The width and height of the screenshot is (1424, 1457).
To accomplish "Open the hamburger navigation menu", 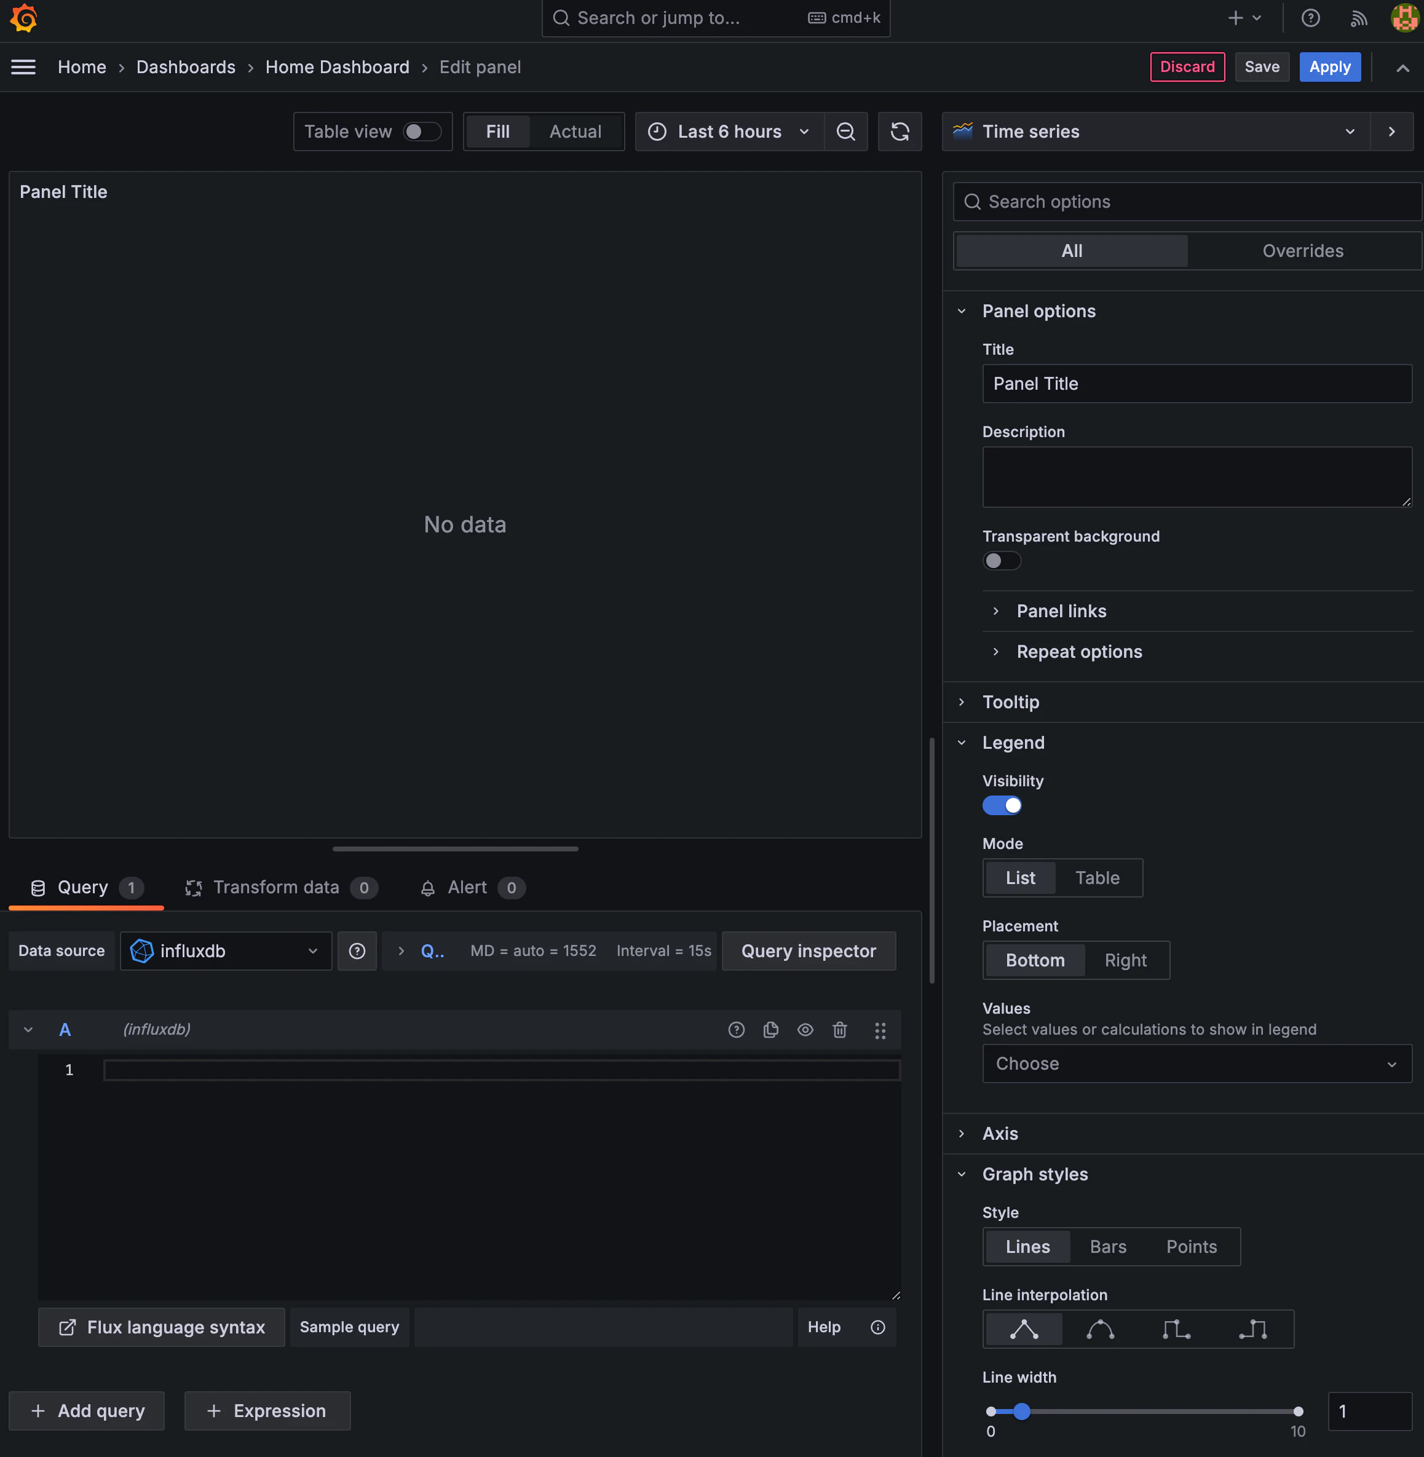I will click(x=23, y=67).
